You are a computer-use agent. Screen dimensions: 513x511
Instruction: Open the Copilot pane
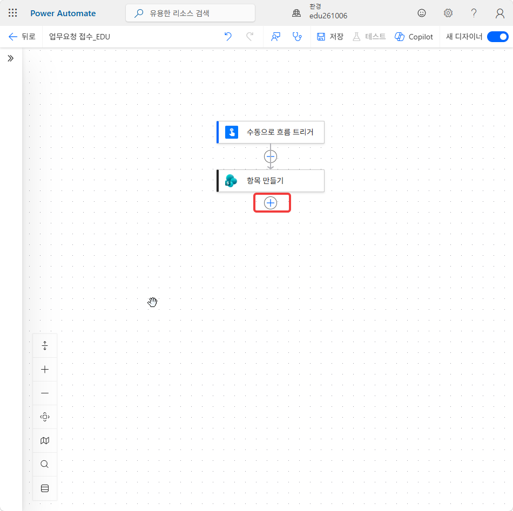coord(414,37)
